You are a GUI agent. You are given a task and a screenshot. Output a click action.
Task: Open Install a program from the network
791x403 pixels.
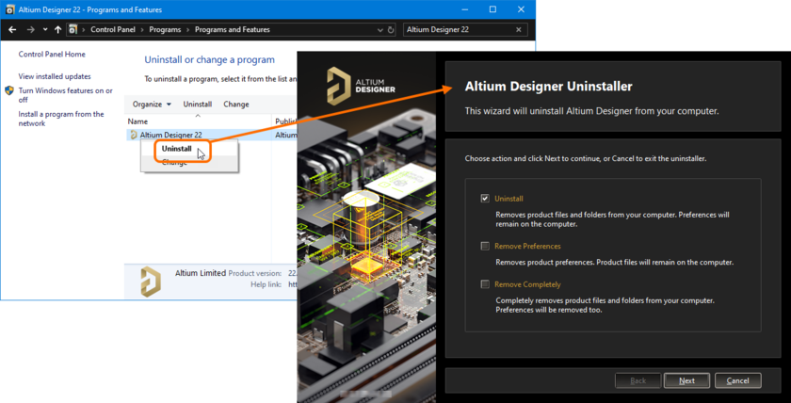[61, 119]
